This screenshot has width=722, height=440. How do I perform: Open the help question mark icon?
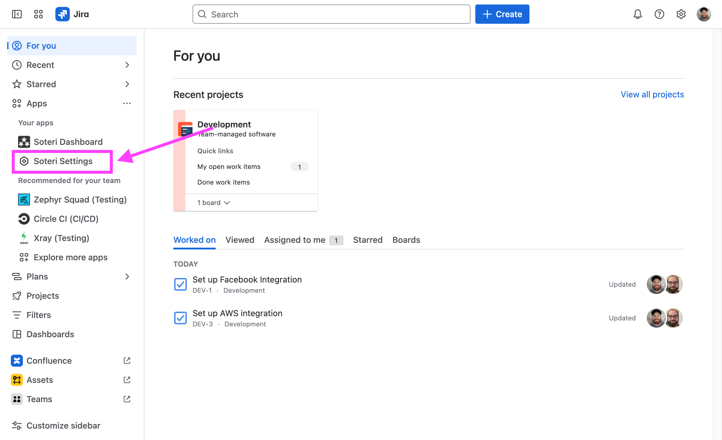pyautogui.click(x=659, y=14)
